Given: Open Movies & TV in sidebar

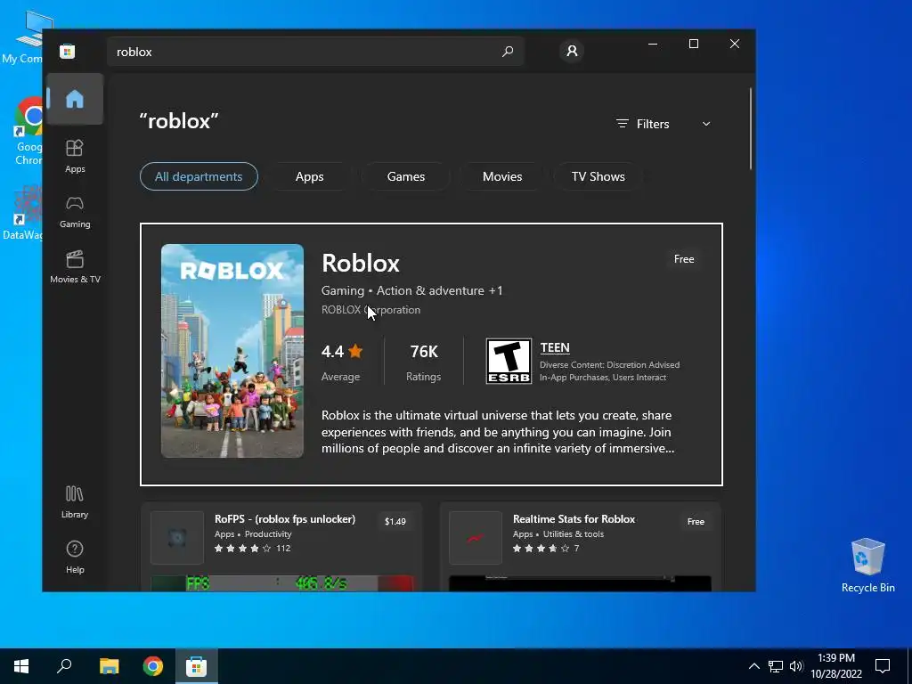Looking at the screenshot, I should 75,267.
